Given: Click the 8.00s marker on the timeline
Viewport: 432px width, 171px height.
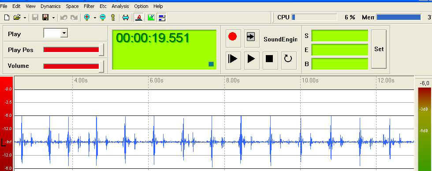Looking at the screenshot, I should tap(233, 80).
